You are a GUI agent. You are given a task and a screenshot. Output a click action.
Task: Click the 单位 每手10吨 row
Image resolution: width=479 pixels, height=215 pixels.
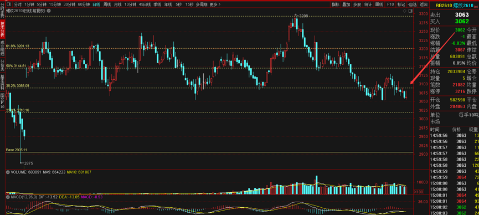(454, 115)
